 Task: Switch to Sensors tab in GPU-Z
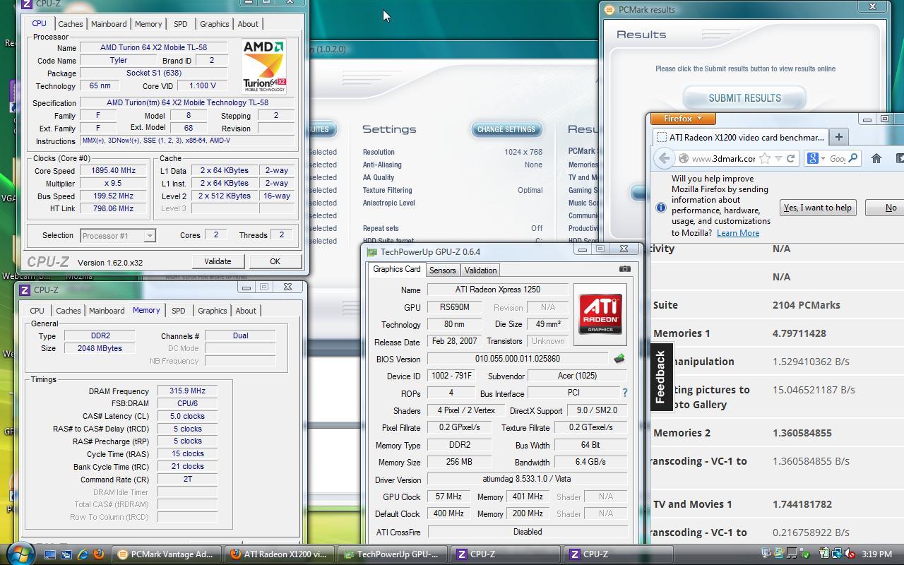pos(443,270)
